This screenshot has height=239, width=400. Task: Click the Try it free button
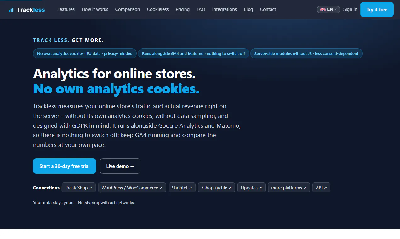click(377, 9)
